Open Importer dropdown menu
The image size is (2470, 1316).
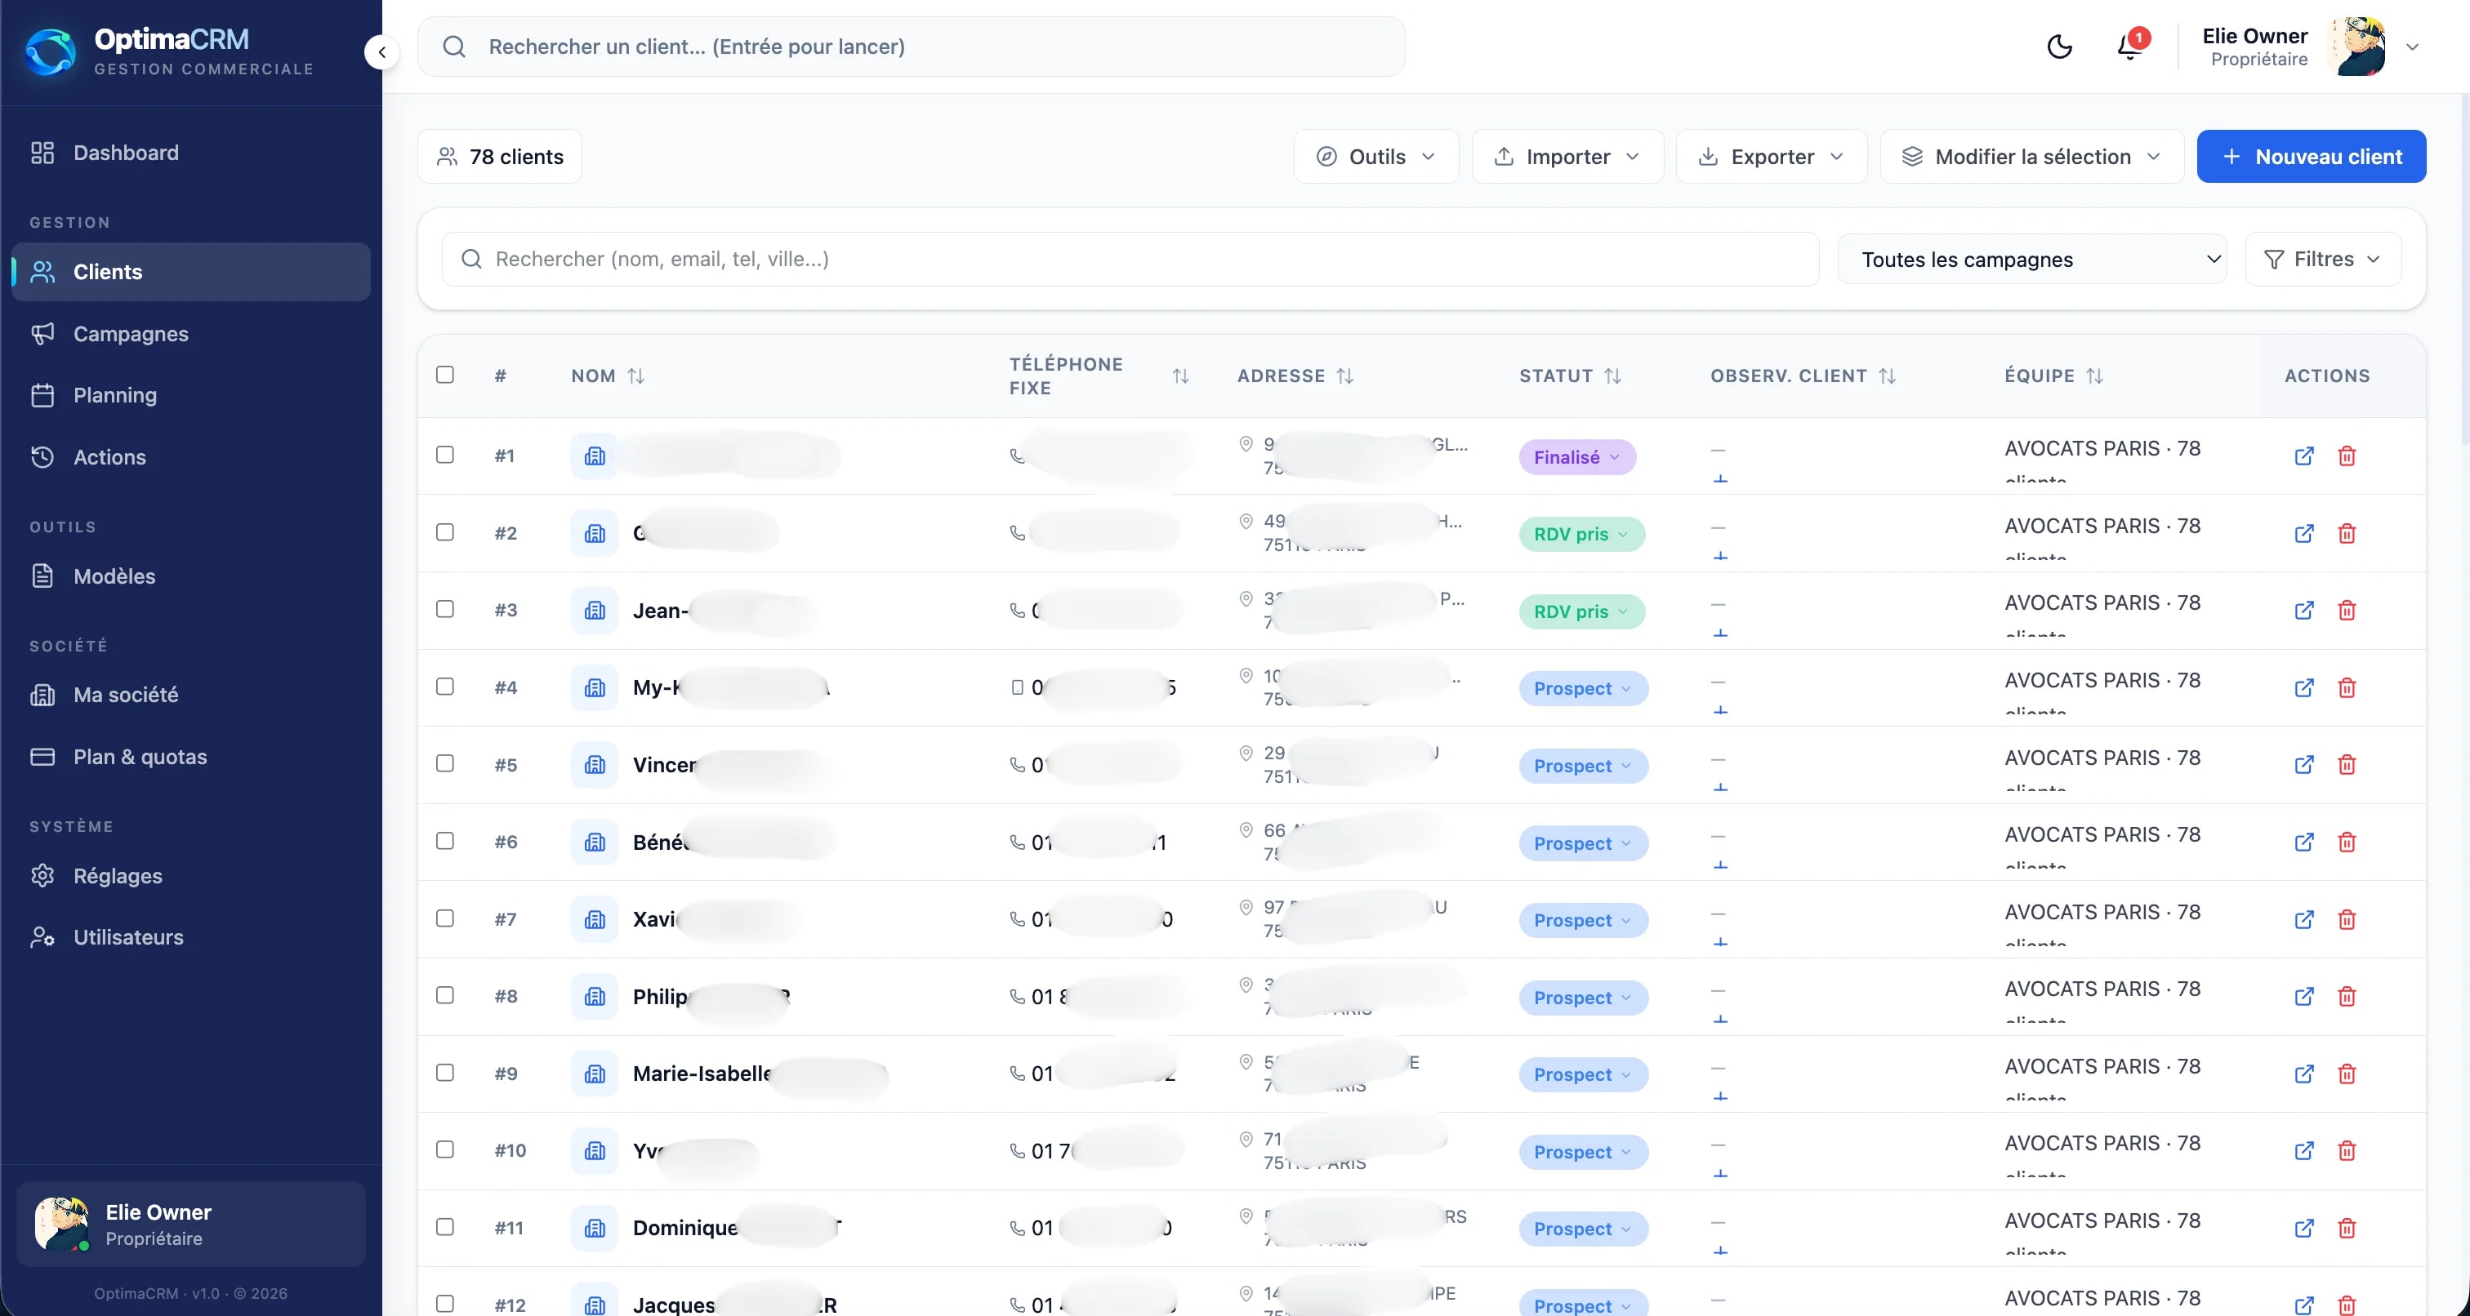pos(1567,156)
